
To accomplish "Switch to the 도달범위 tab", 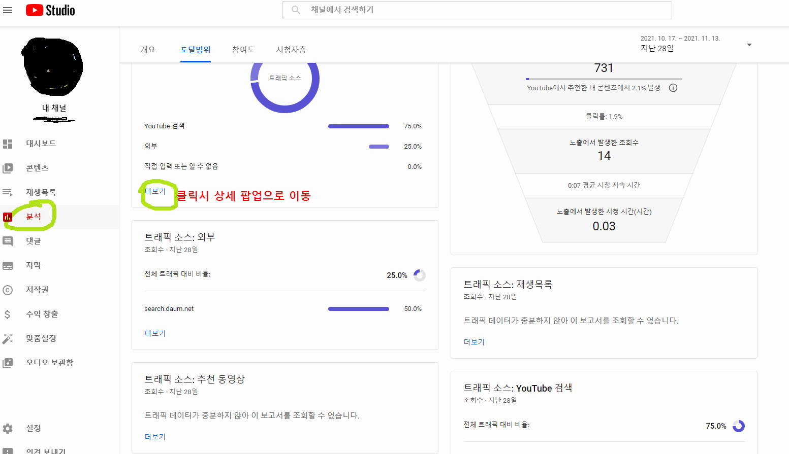I will [196, 50].
